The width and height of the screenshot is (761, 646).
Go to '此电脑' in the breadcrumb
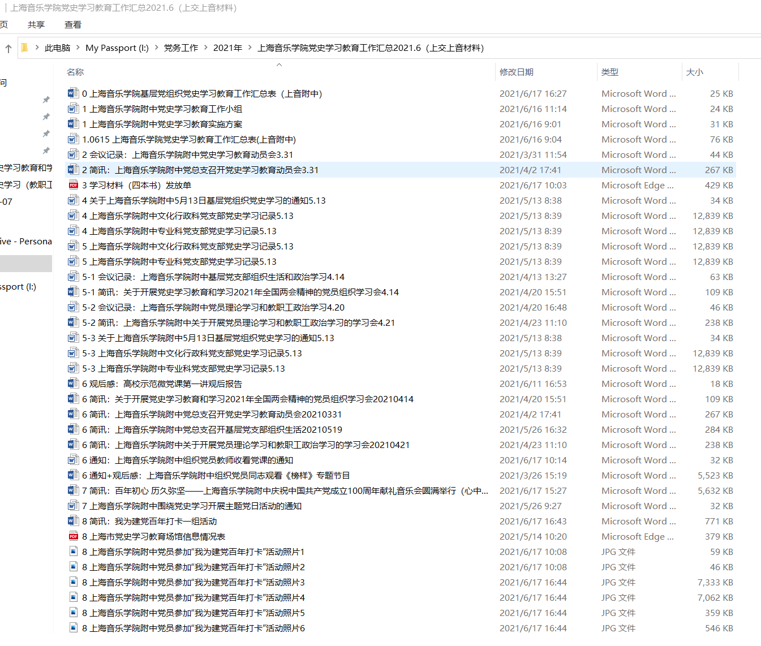tap(58, 48)
